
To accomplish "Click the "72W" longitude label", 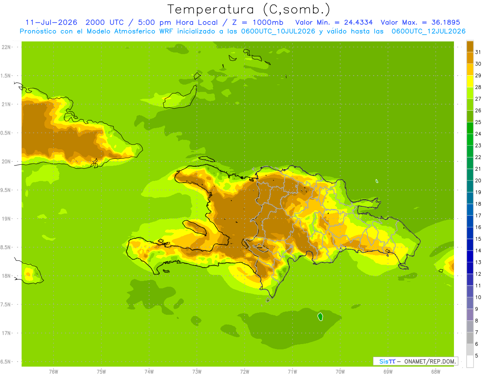I will [x=244, y=372].
